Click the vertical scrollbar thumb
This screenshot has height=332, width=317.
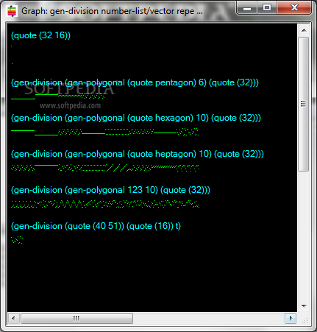(304, 104)
